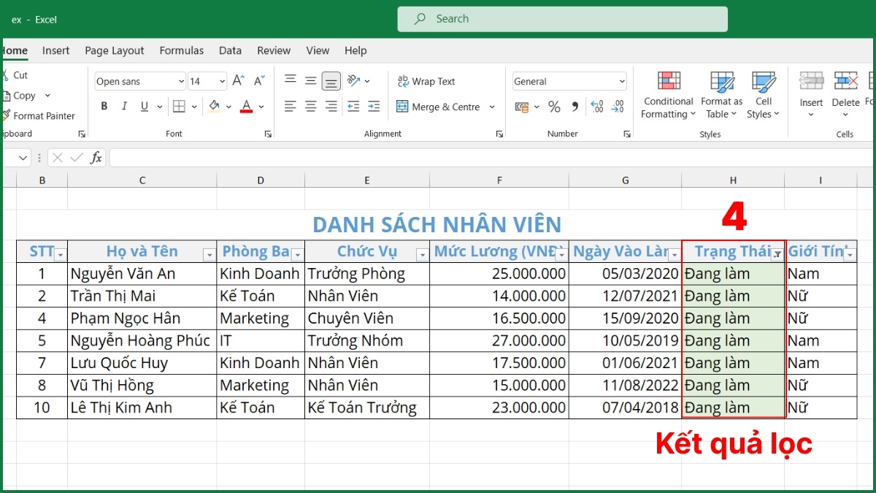The image size is (876, 493).
Task: Expand the Open sans font name dropdown
Action: point(181,82)
